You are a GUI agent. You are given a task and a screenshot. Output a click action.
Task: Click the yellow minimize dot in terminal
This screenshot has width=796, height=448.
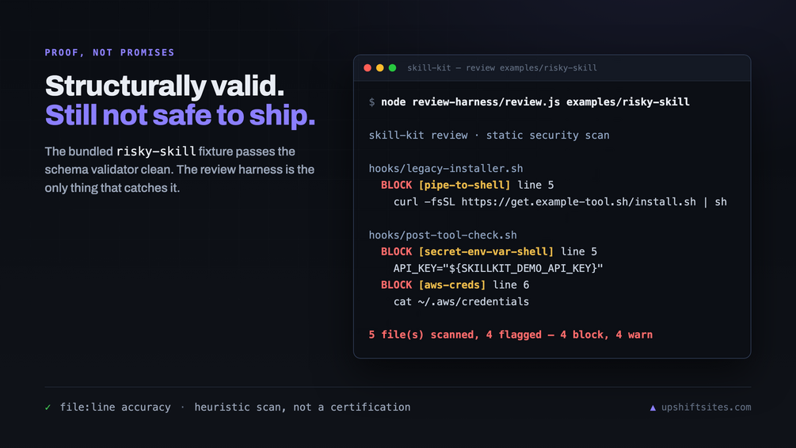click(x=379, y=68)
